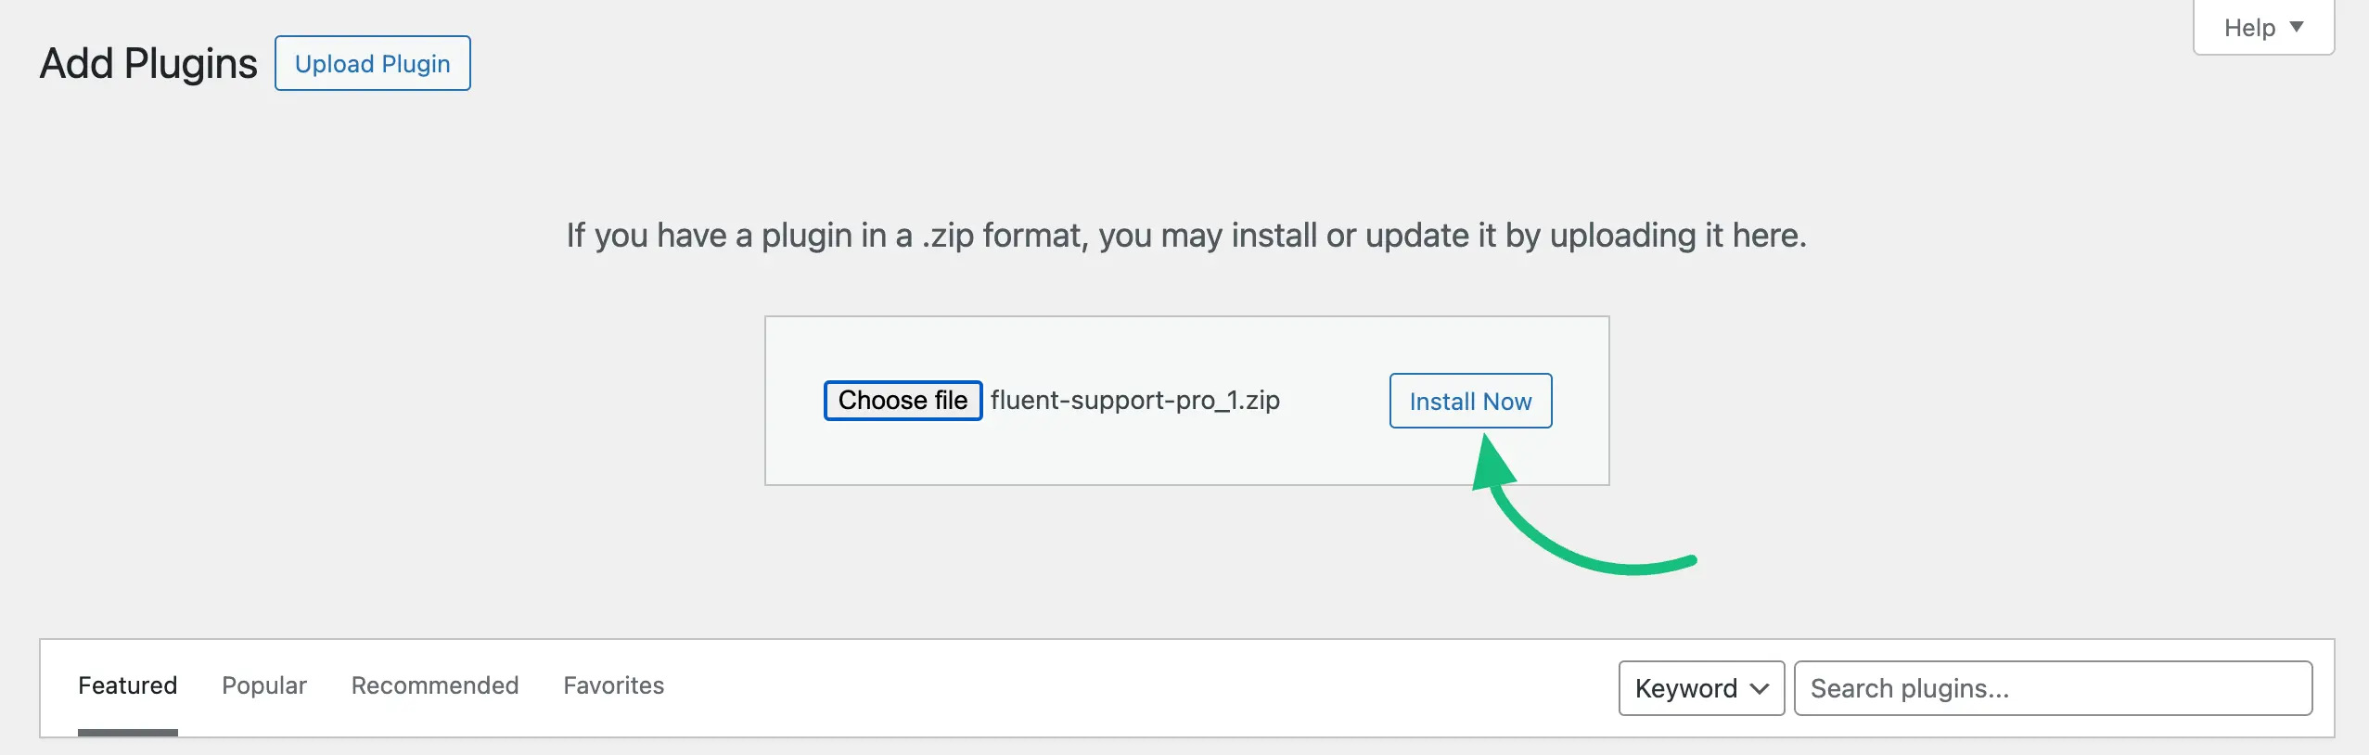Expand the Help disclosure arrow

[2298, 28]
